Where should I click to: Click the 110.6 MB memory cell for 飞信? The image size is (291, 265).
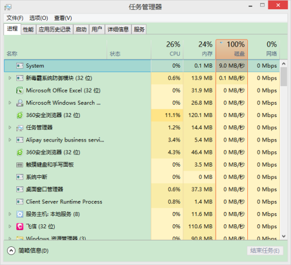(199, 227)
